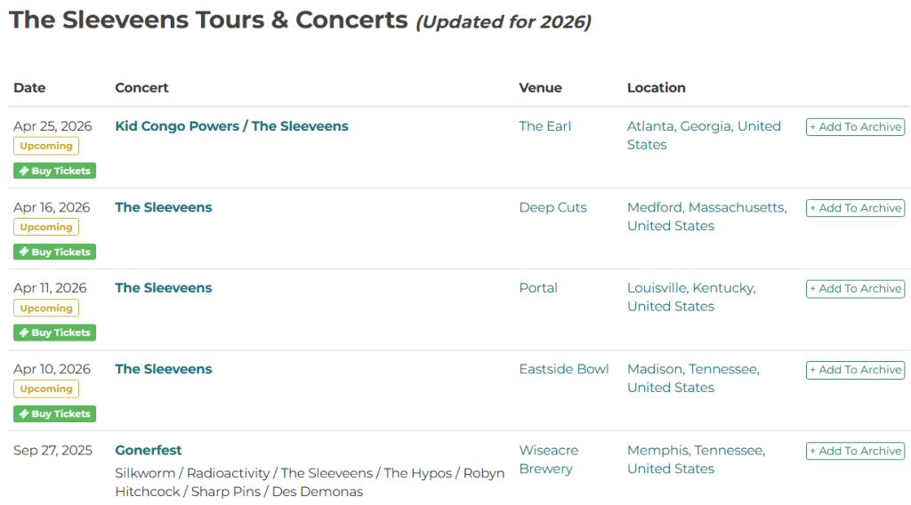Open the Wiseacre Brewery venue link

point(548,459)
